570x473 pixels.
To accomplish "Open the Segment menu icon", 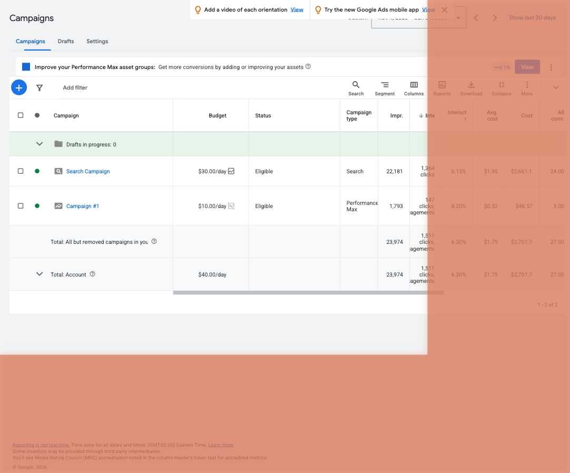I will tap(385, 88).
